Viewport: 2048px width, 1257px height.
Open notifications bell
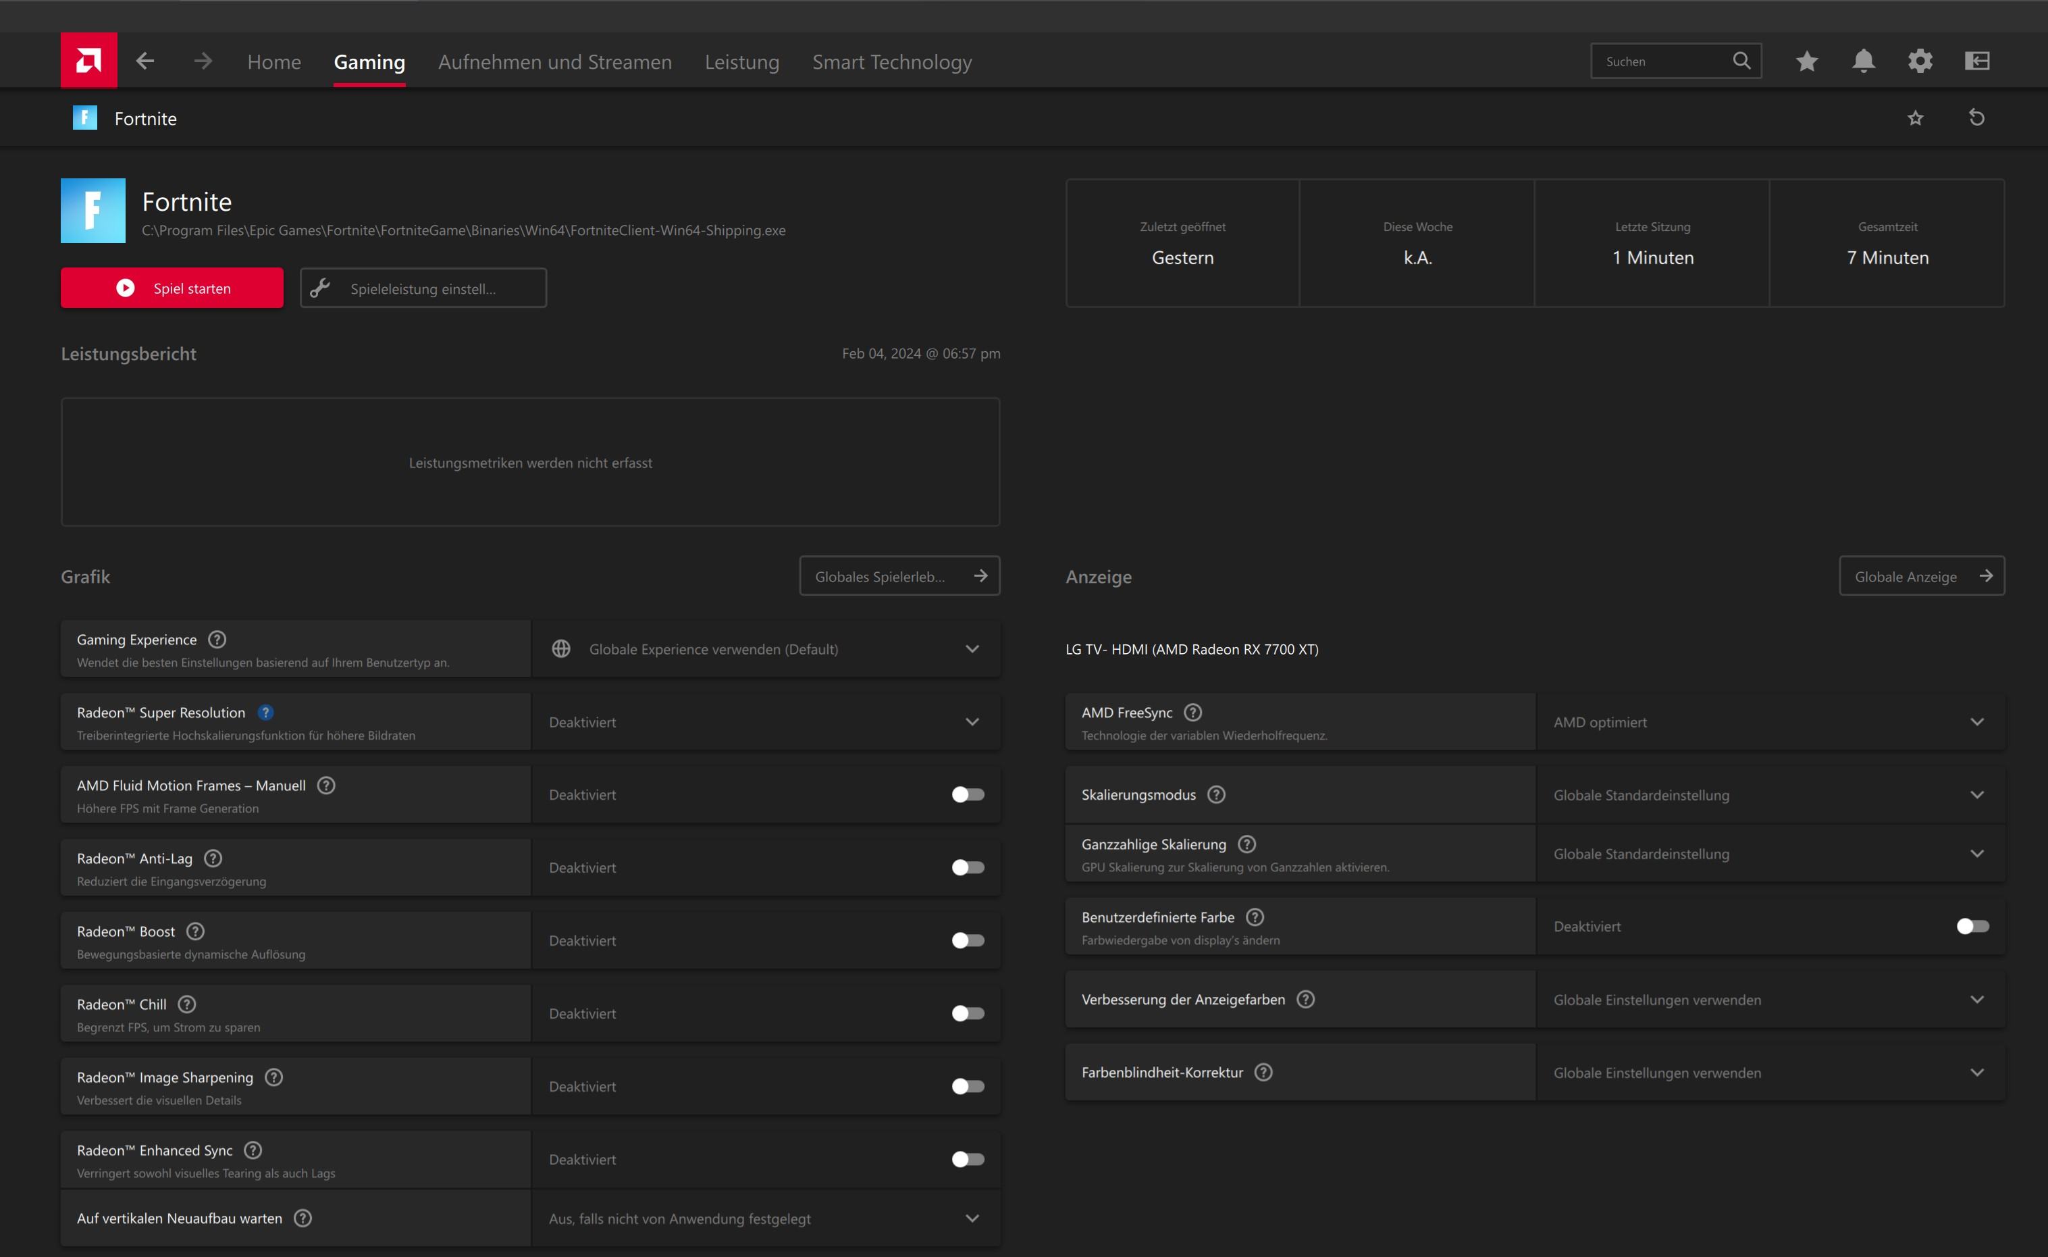tap(1864, 61)
